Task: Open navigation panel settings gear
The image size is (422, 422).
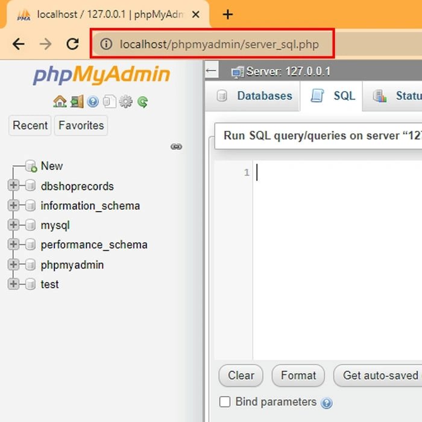Action: 126,102
